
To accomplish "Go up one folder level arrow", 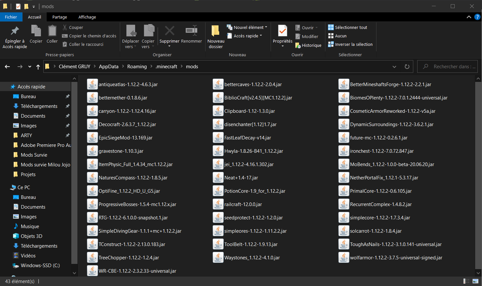I will (38, 67).
